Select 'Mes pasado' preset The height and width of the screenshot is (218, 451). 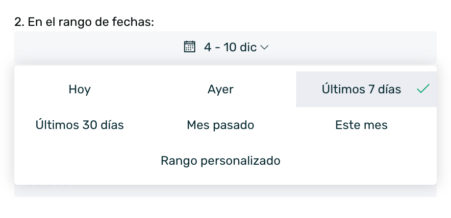(x=221, y=125)
